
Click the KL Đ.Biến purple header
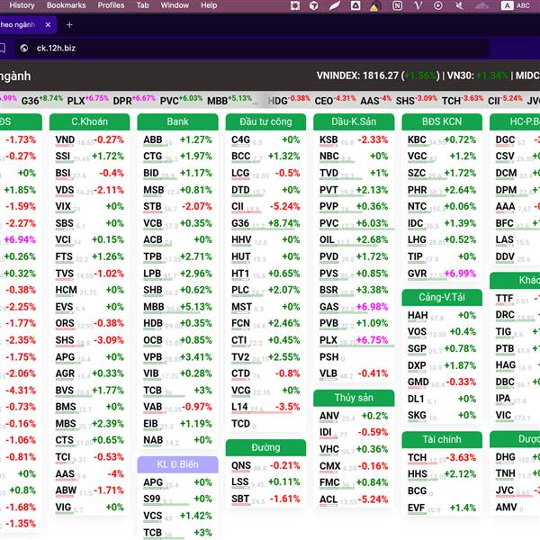(177, 464)
